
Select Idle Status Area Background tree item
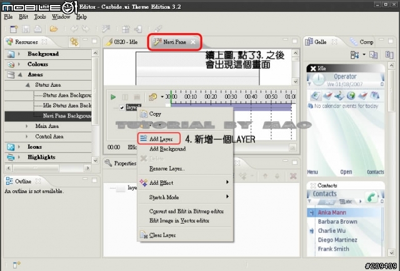67,106
